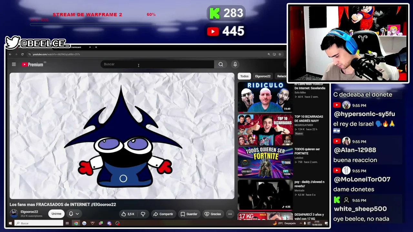
Task: Click the NEGROGAYMER channel name
Action: click(304, 125)
